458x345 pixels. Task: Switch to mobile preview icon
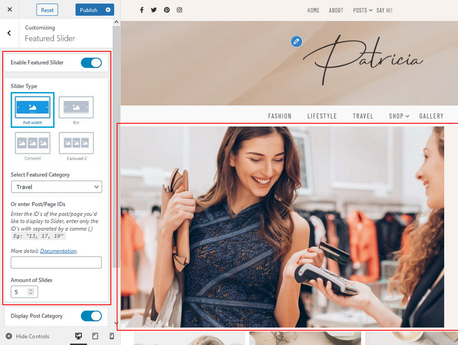(x=112, y=336)
